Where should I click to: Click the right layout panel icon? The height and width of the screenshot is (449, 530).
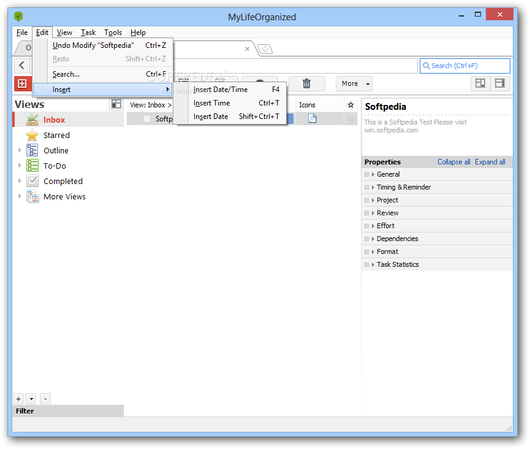[500, 83]
